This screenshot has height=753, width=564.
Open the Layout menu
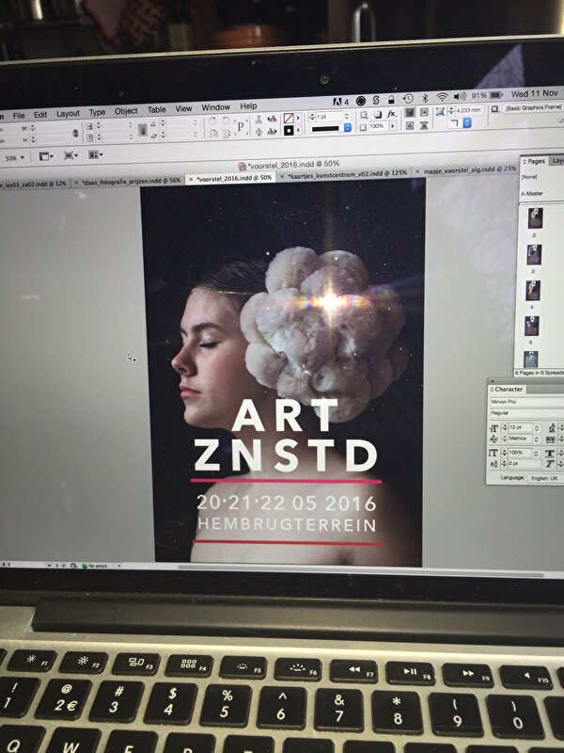click(x=68, y=114)
